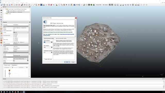Viewport: 165px width, 93px height.
Task: Open the Active scalar field dropdown
Action: coord(21,56)
